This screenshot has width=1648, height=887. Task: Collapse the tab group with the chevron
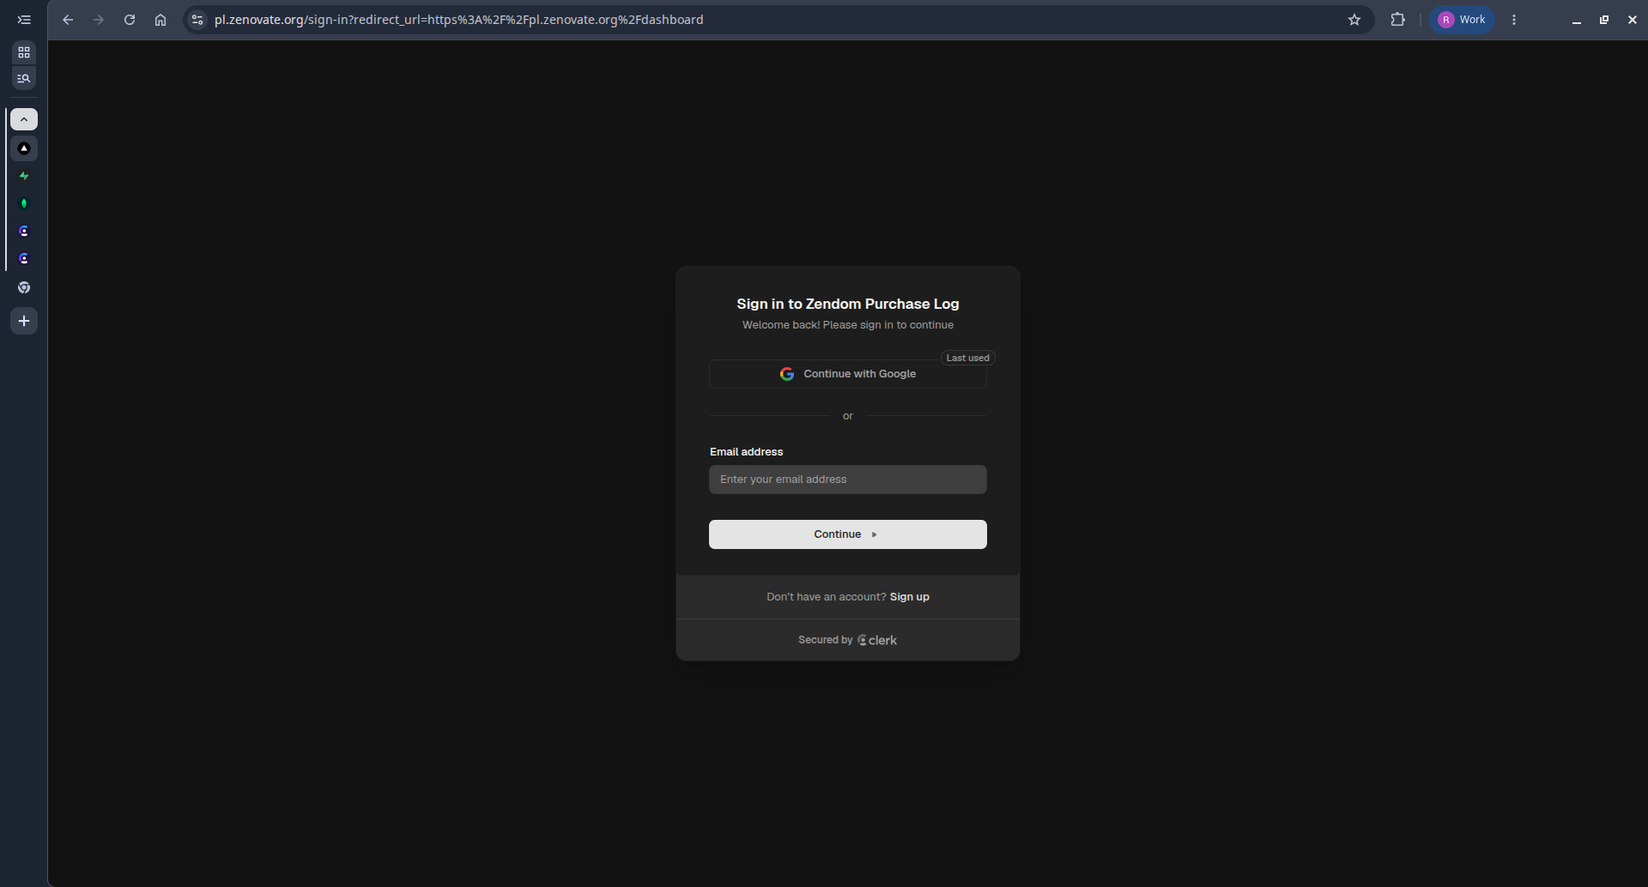24,119
